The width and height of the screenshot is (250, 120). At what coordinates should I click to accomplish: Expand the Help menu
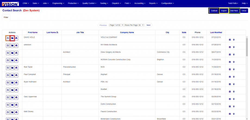pyautogui.click(x=244, y=3)
